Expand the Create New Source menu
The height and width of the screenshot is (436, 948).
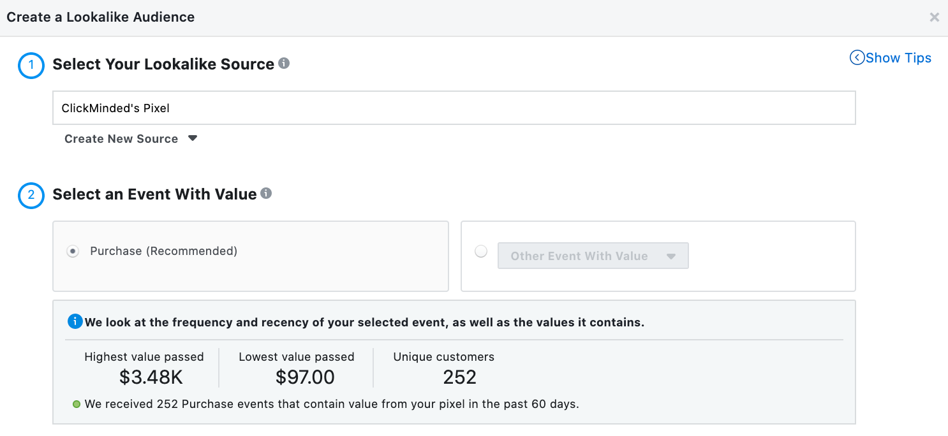(x=121, y=139)
